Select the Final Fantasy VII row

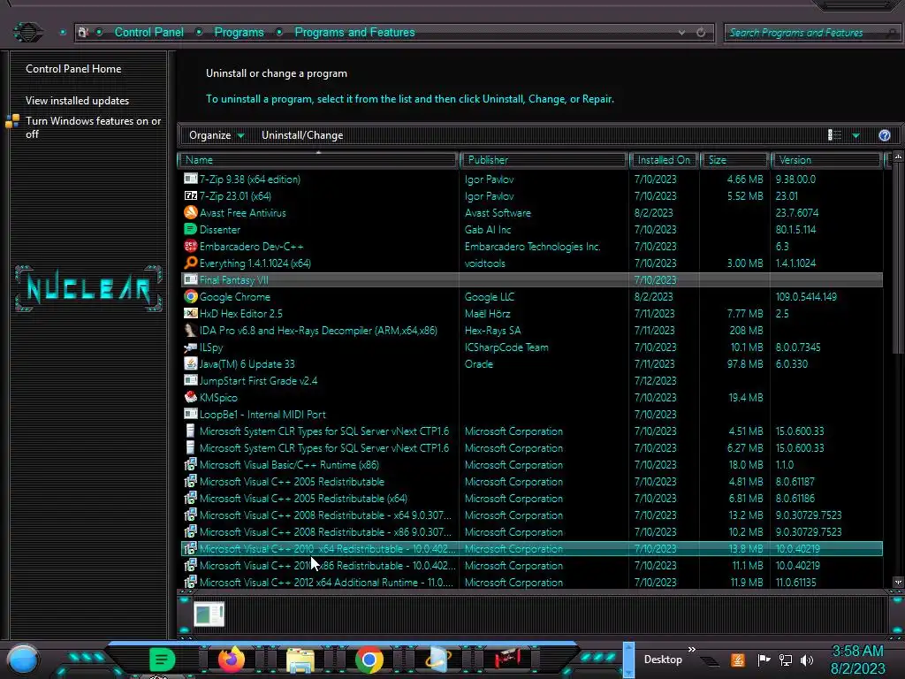[531, 280]
